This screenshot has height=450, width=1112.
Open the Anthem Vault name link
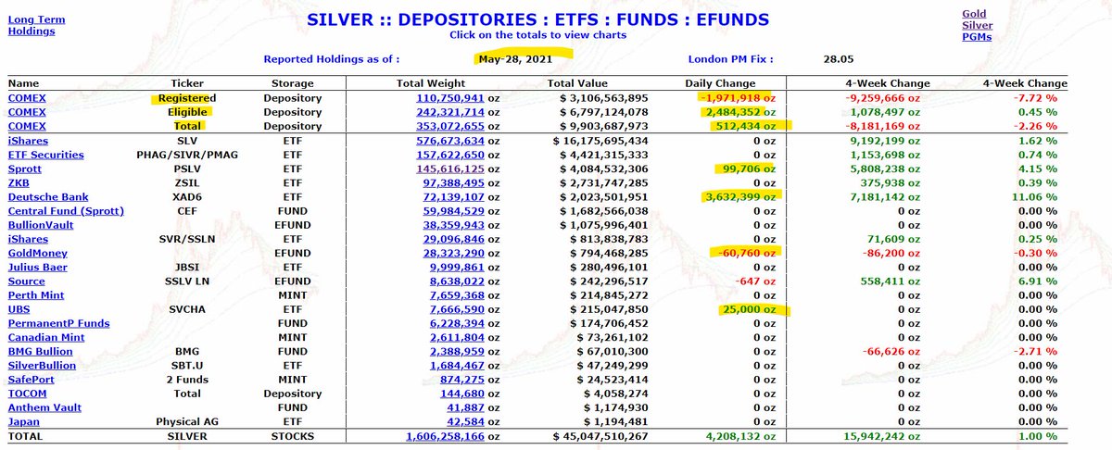[x=44, y=407]
